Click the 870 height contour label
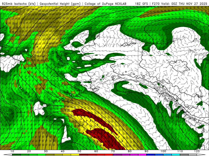This screenshot has width=209, height=156. [x=127, y=92]
